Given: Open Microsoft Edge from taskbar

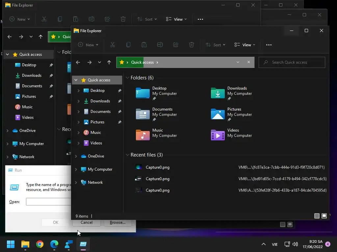Looking at the screenshot, I should pos(54,244).
